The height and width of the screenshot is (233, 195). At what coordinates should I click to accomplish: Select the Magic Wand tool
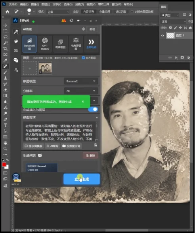pyautogui.click(x=6, y=43)
